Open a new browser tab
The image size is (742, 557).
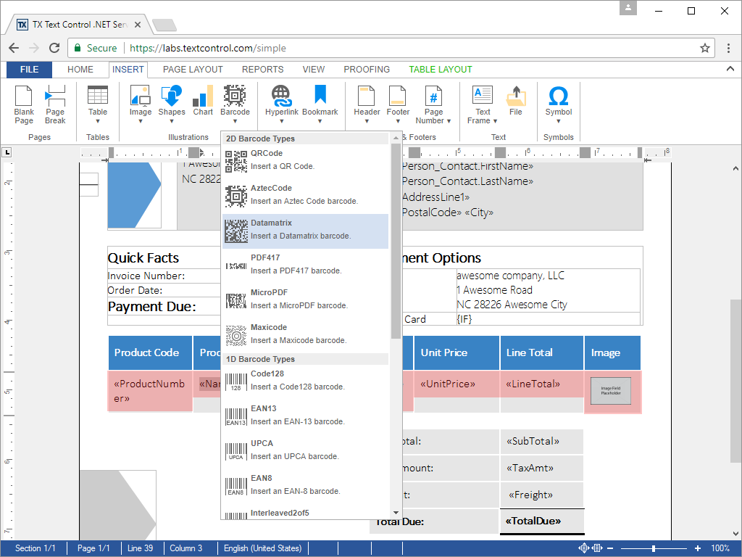pos(164,25)
